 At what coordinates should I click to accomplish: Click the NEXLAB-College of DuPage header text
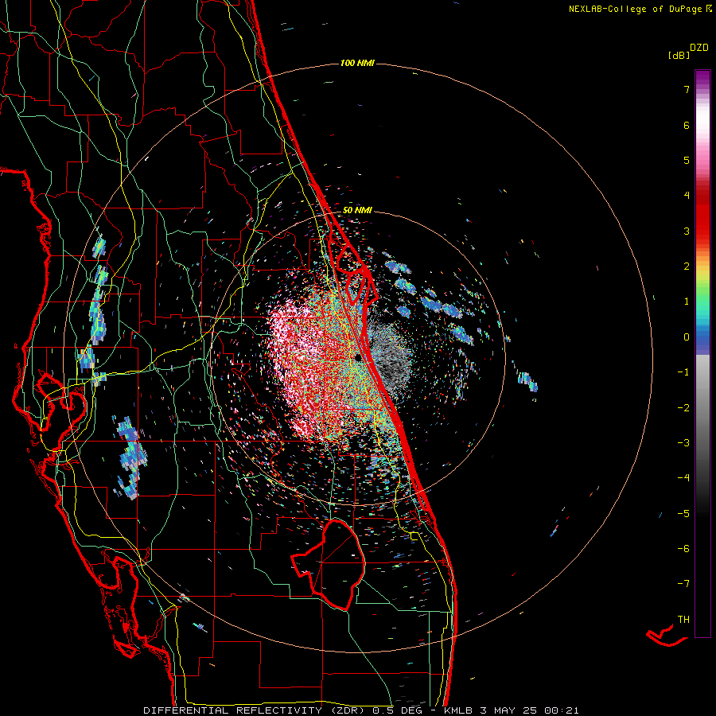635,9
